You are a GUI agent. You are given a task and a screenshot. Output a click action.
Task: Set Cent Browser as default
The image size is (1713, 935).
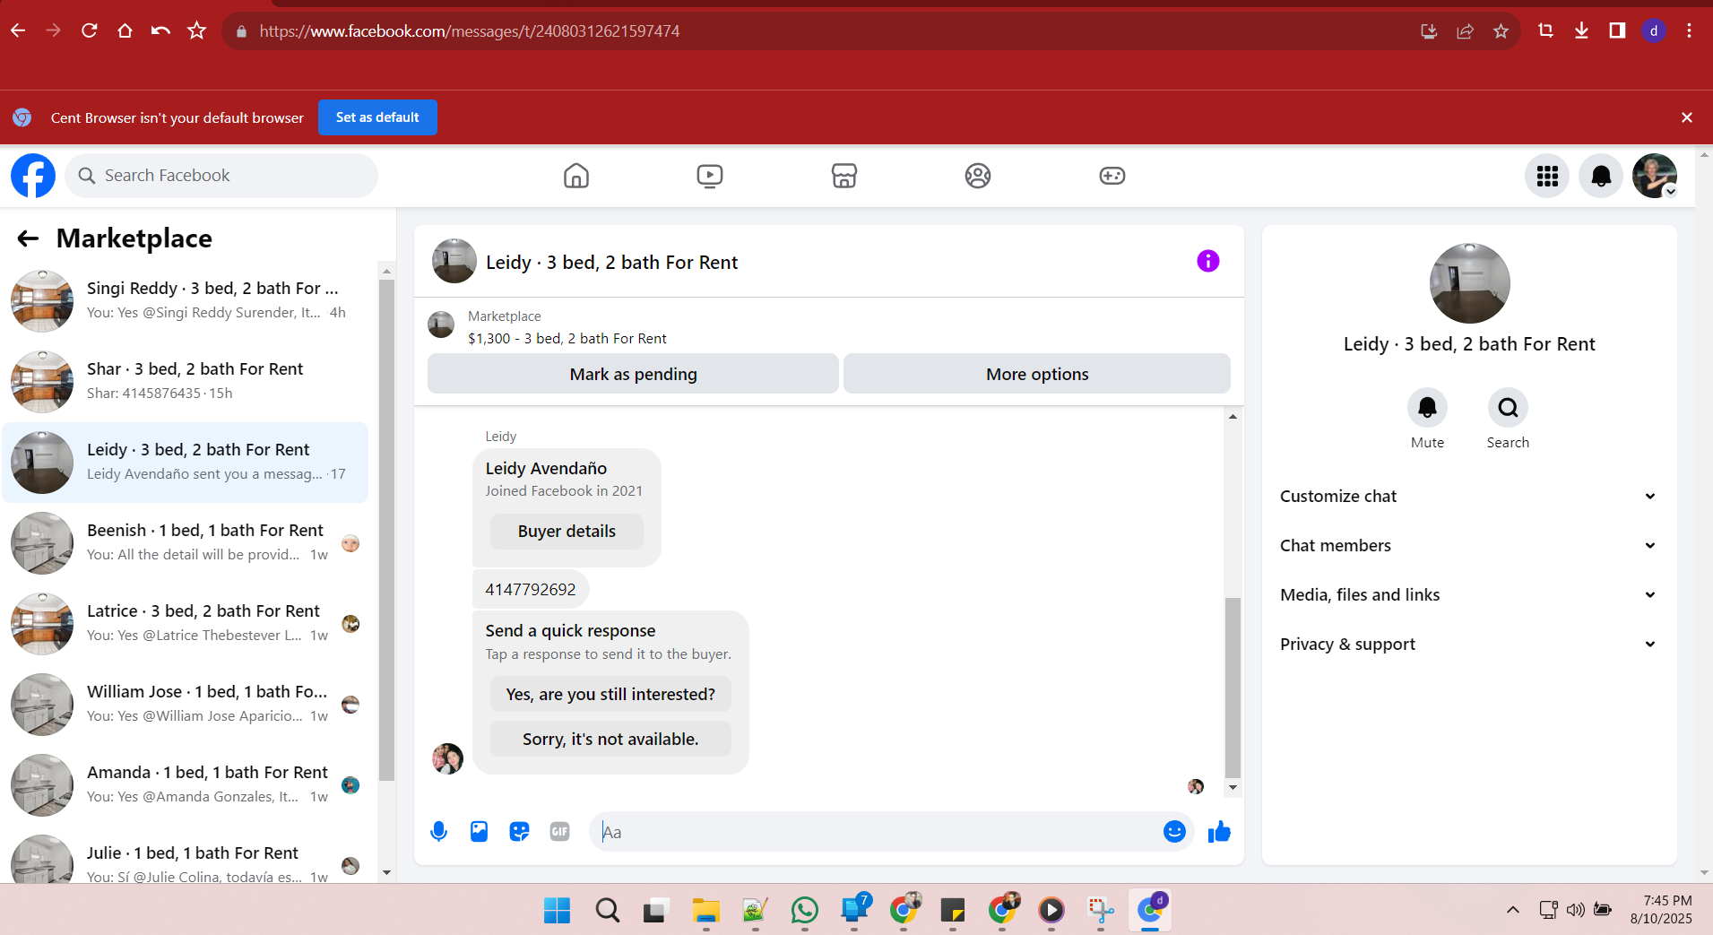click(377, 117)
